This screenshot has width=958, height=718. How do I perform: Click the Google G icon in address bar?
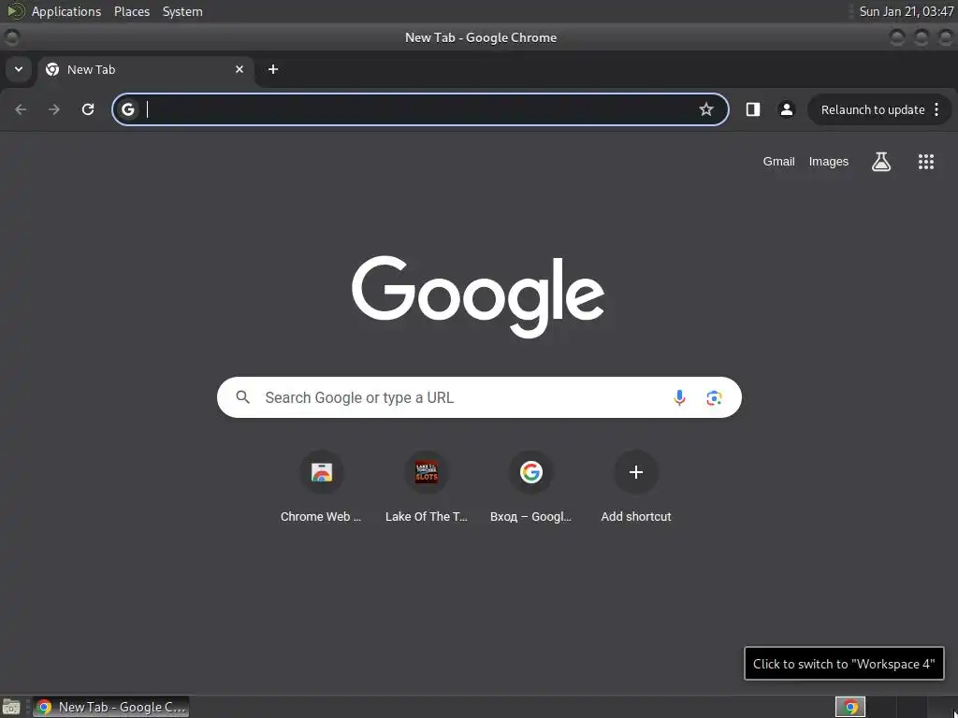[x=127, y=109]
